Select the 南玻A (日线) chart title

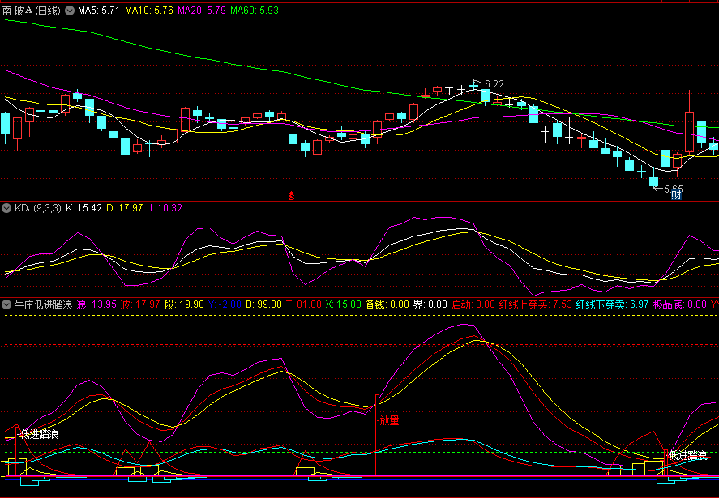(32, 11)
